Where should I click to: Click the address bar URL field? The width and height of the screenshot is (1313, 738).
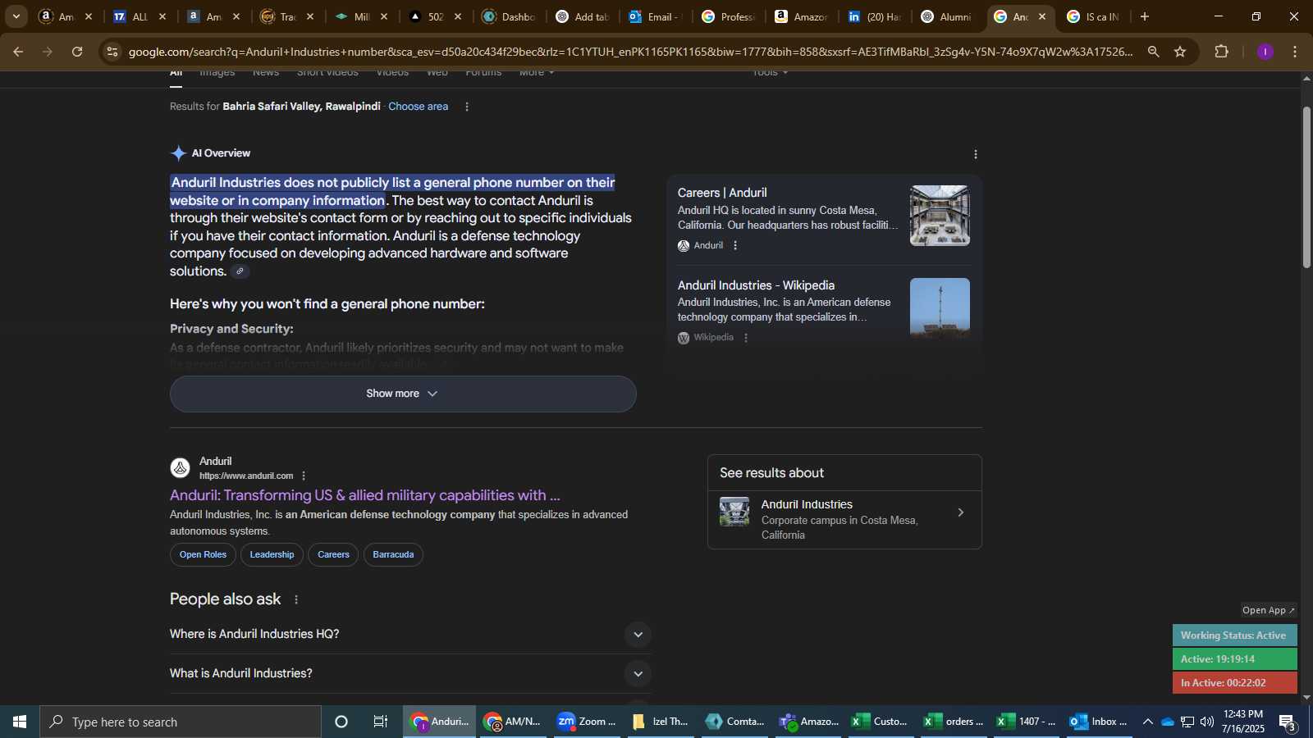click(x=630, y=52)
